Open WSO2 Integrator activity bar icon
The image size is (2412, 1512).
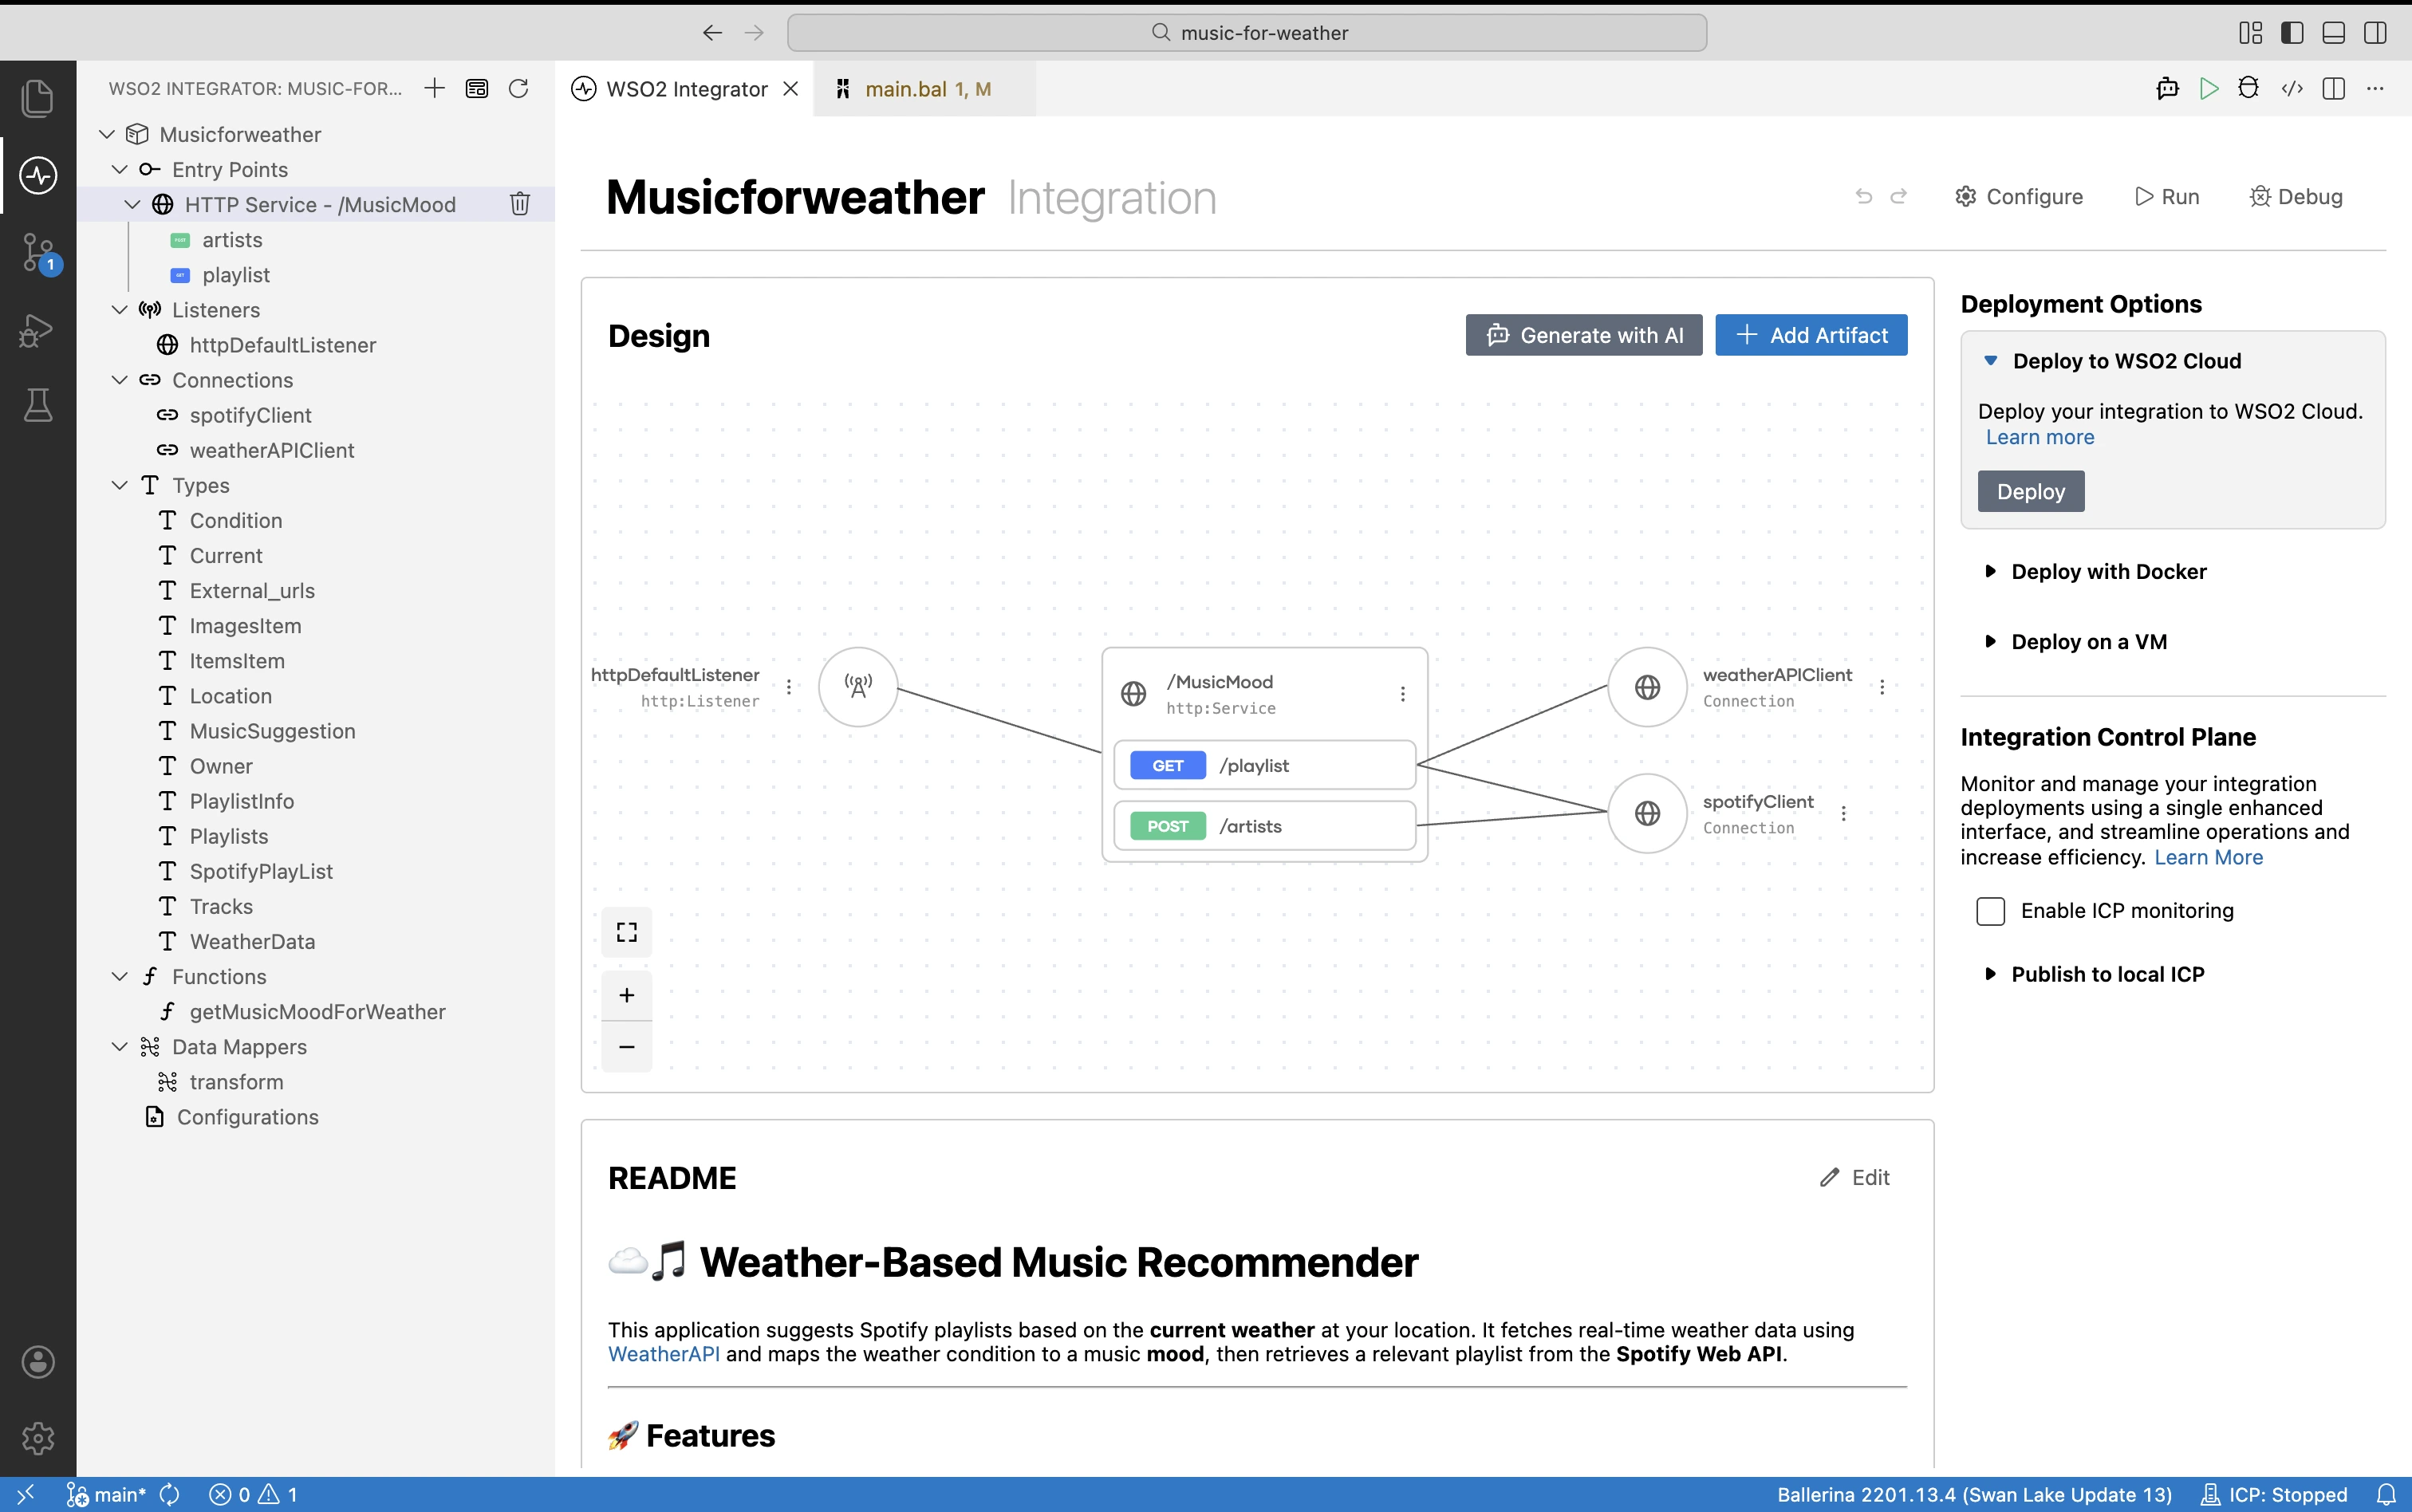tap(38, 175)
